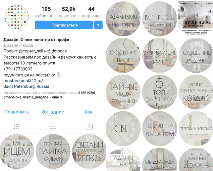This screenshot has height=171, width=213.
Task: Open the Плитка кривая post
Action: (x=53, y=151)
